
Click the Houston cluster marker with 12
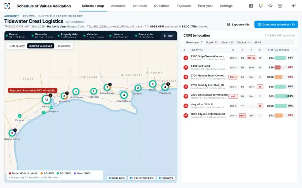(x=46, y=99)
